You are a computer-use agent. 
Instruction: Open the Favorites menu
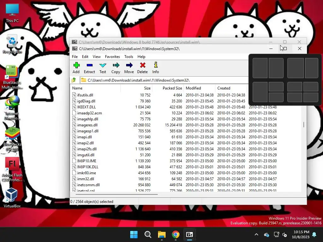tap(113, 57)
